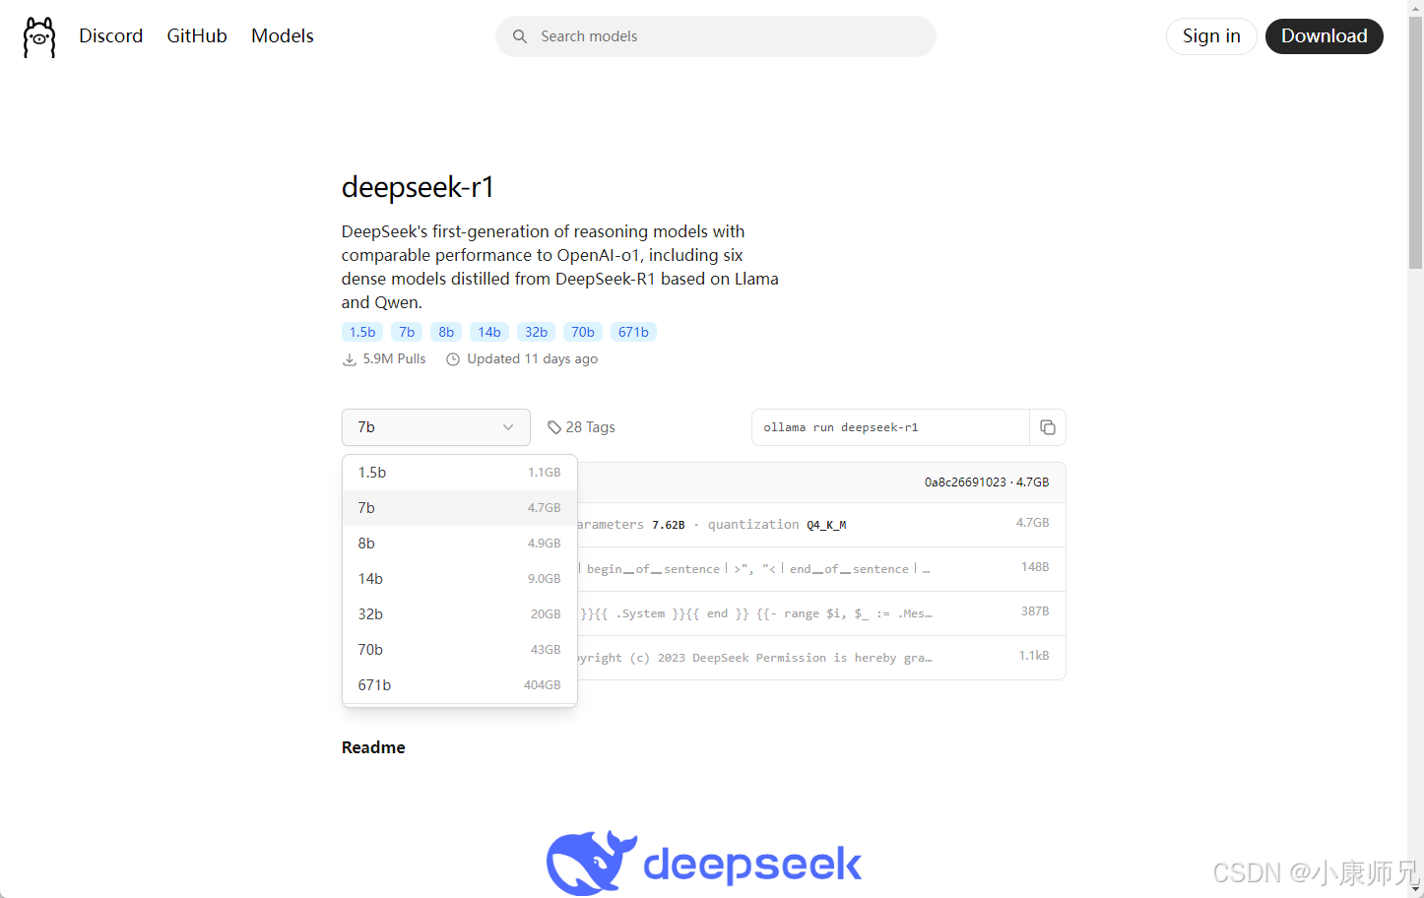Click the deepseek whale logo
This screenshot has width=1424, height=898.
click(589, 862)
